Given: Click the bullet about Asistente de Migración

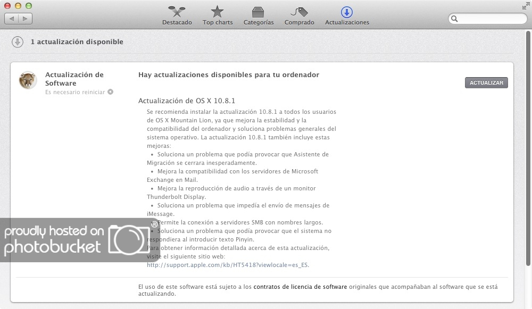Looking at the screenshot, I should coord(238,158).
